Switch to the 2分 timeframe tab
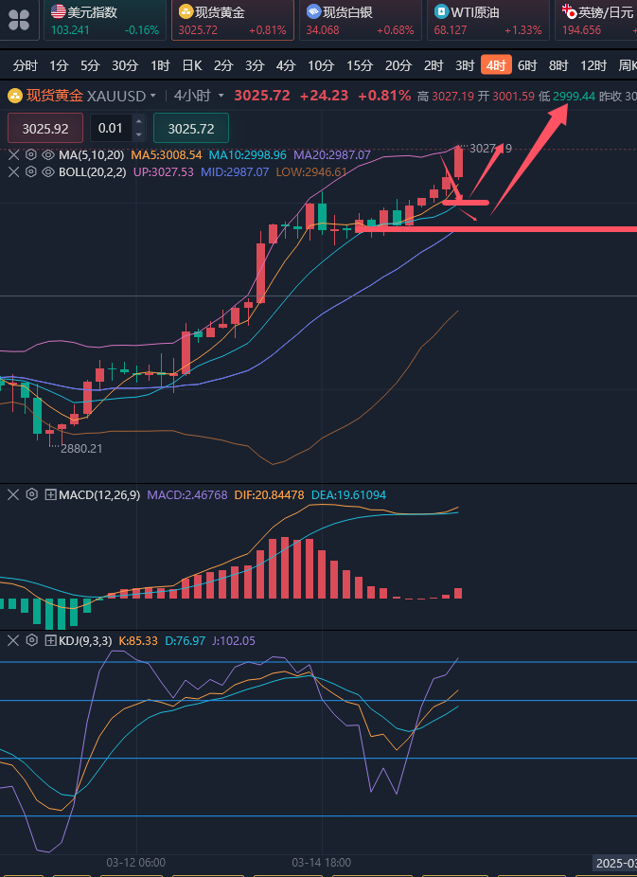Image resolution: width=637 pixels, height=877 pixels. click(223, 66)
